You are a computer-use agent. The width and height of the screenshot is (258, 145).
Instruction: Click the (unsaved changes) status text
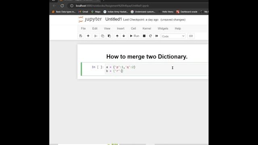pos(173,20)
